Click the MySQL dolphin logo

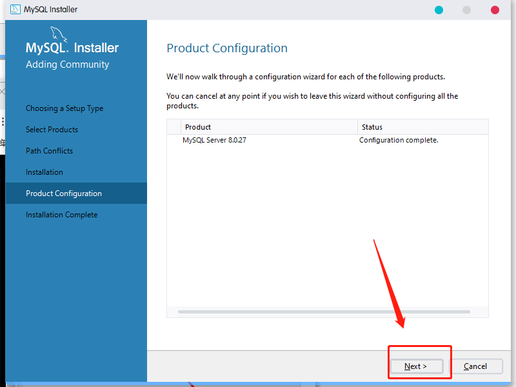point(59,34)
